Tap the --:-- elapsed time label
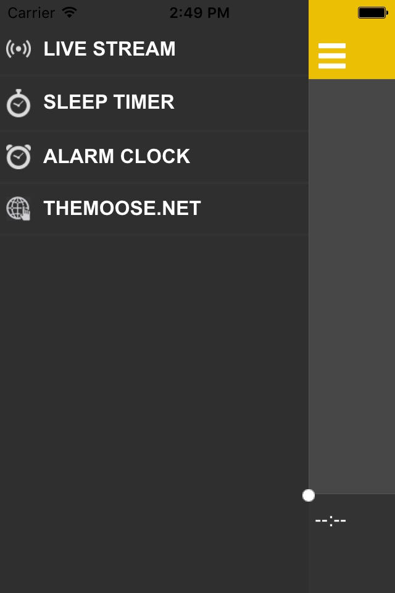 coord(330,521)
